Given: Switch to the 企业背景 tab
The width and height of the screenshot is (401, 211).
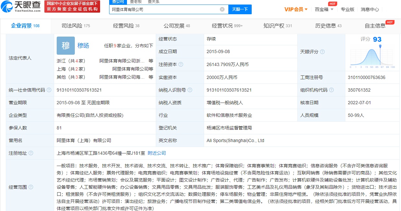Looking at the screenshot, I should [x=25, y=26].
